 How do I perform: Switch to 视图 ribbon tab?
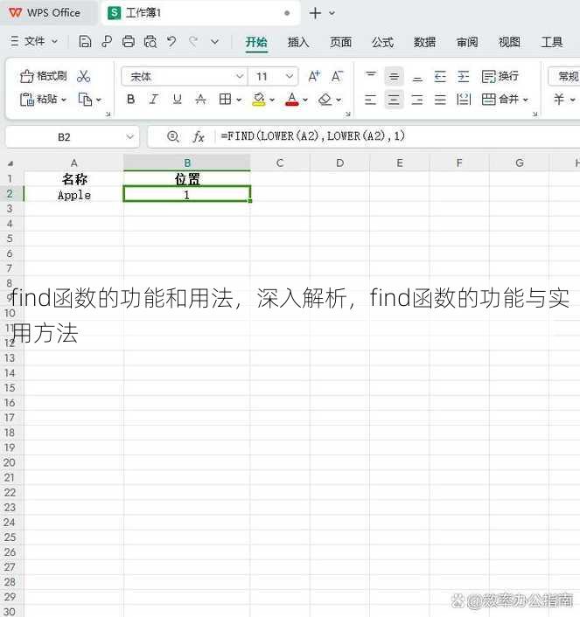509,42
